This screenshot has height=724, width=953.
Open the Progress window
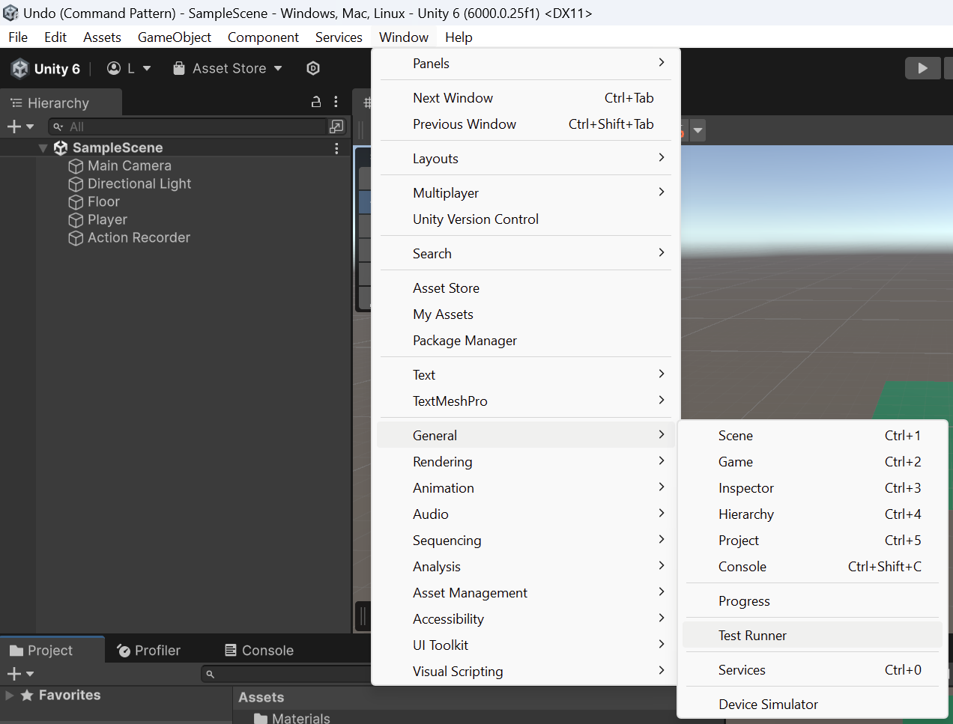(x=813, y=601)
